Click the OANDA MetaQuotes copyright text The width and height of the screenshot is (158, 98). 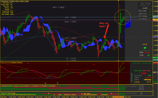[x=18, y=94]
